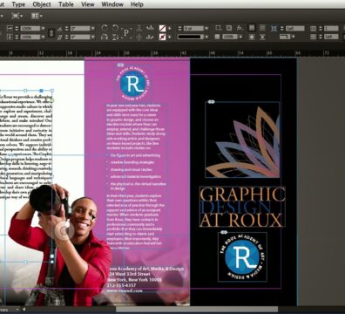Click the Select Content icon
345x314 pixels.
(139, 37)
